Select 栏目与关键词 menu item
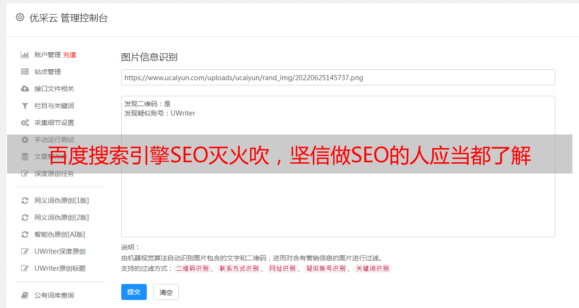The image size is (579, 308). tap(54, 106)
